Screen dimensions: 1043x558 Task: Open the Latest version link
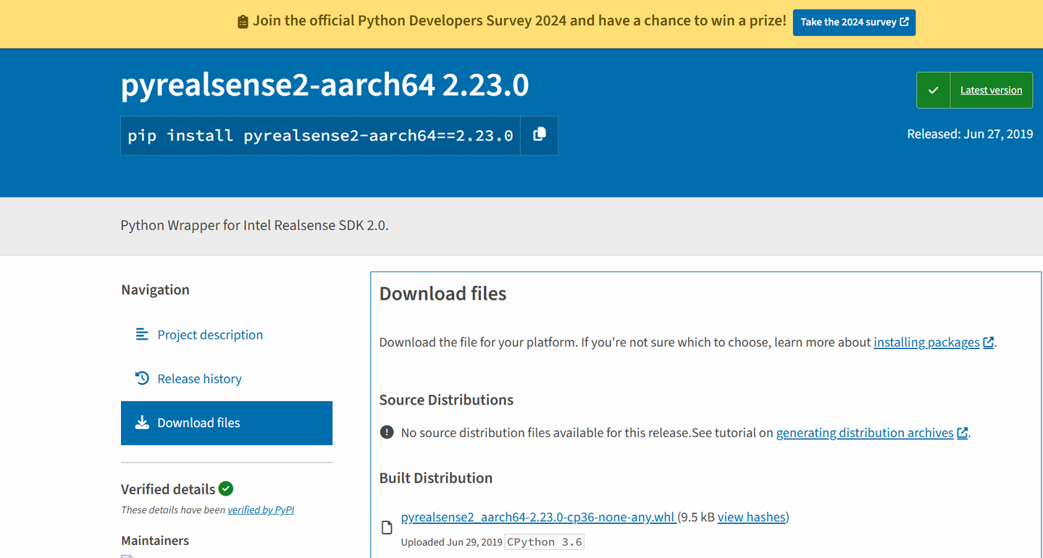point(991,90)
